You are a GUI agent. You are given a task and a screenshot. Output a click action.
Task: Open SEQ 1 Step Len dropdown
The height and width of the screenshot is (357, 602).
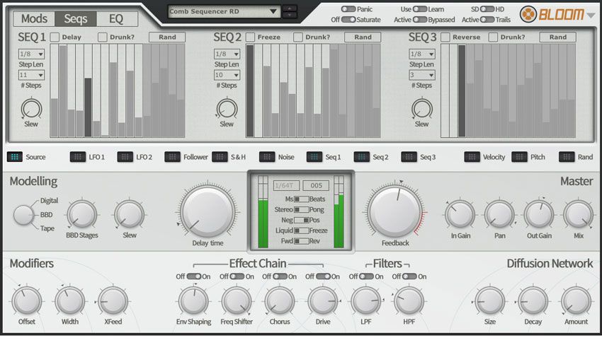point(31,54)
